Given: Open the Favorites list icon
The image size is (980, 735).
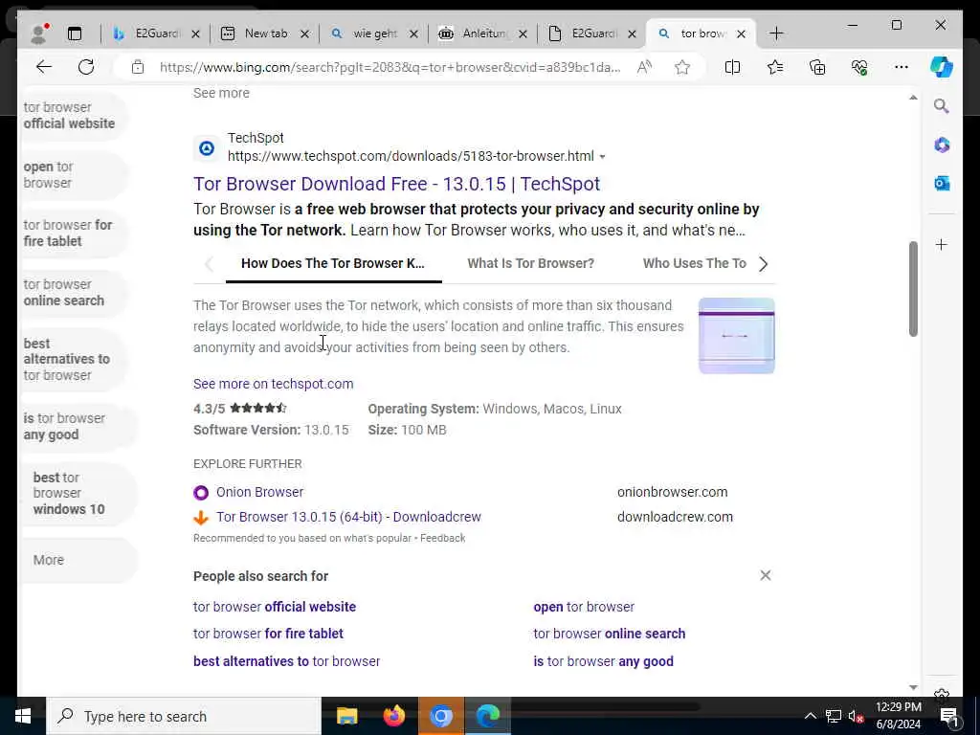Looking at the screenshot, I should tap(775, 67).
